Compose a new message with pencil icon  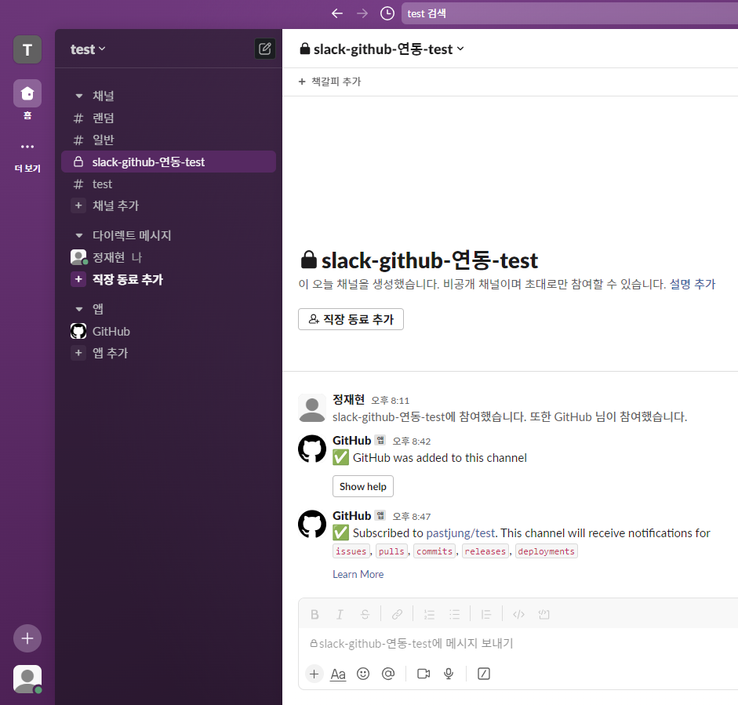pyautogui.click(x=265, y=49)
